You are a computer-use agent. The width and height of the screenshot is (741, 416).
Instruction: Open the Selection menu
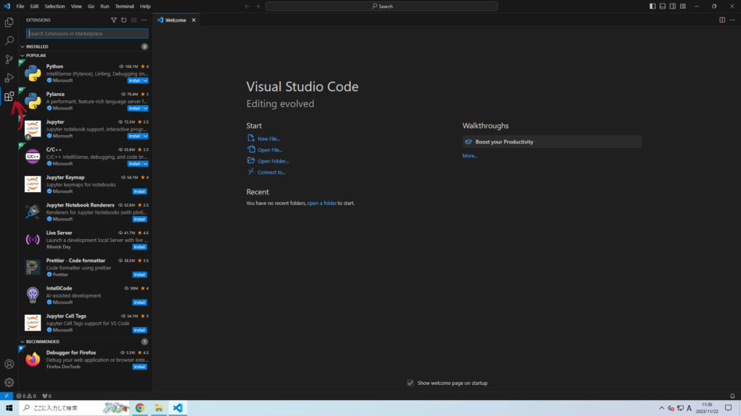[x=55, y=6]
